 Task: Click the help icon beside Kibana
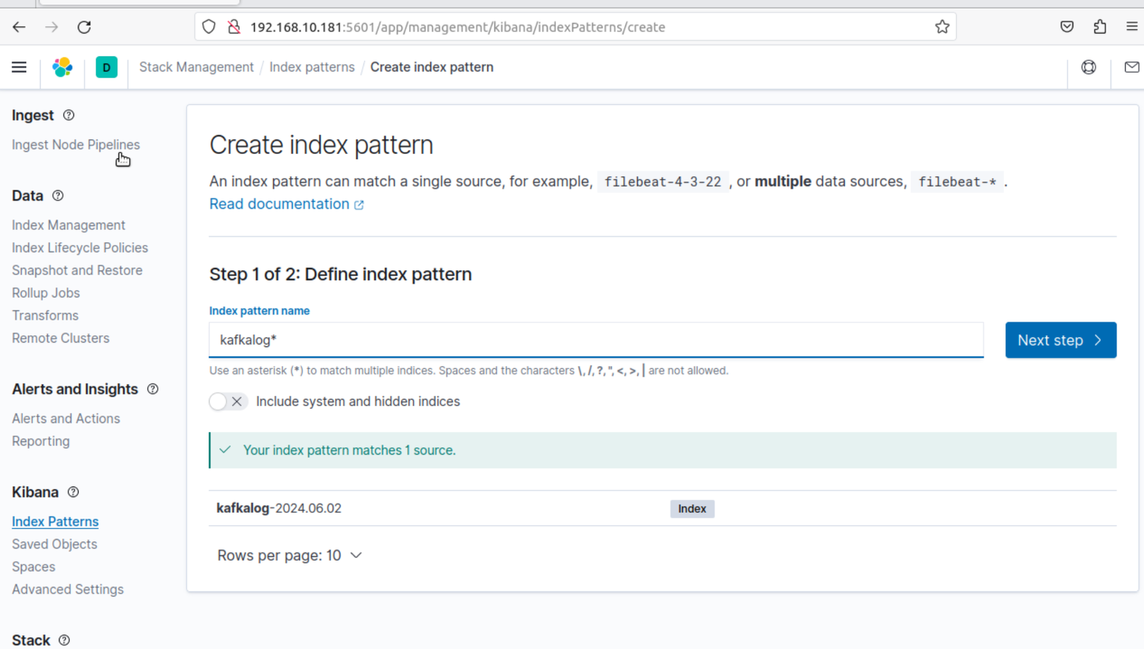pos(73,492)
